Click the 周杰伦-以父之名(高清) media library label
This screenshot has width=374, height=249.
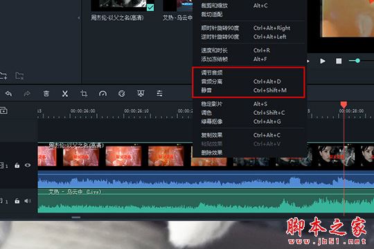(117, 18)
